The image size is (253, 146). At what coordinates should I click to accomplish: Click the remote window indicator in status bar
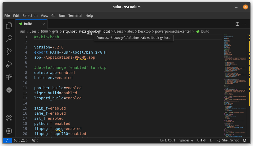[x=7, y=140]
